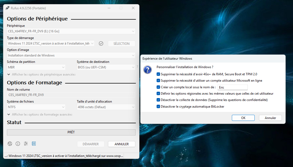Click the blue question mark dialog icon
Screen dimensions: 293x167
coord(148,70)
